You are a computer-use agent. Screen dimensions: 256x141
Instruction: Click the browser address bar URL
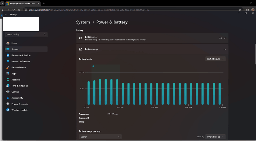[x=89, y=10]
